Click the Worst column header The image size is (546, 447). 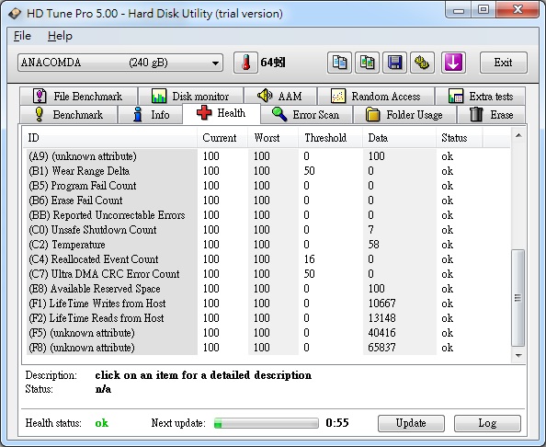point(273,138)
